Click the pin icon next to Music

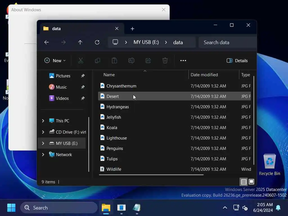coord(83,87)
